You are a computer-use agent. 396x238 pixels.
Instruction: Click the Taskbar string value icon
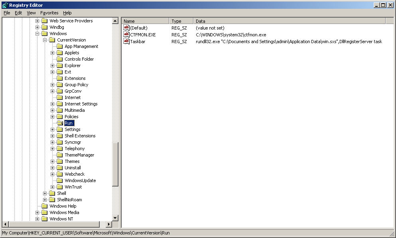(x=126, y=41)
